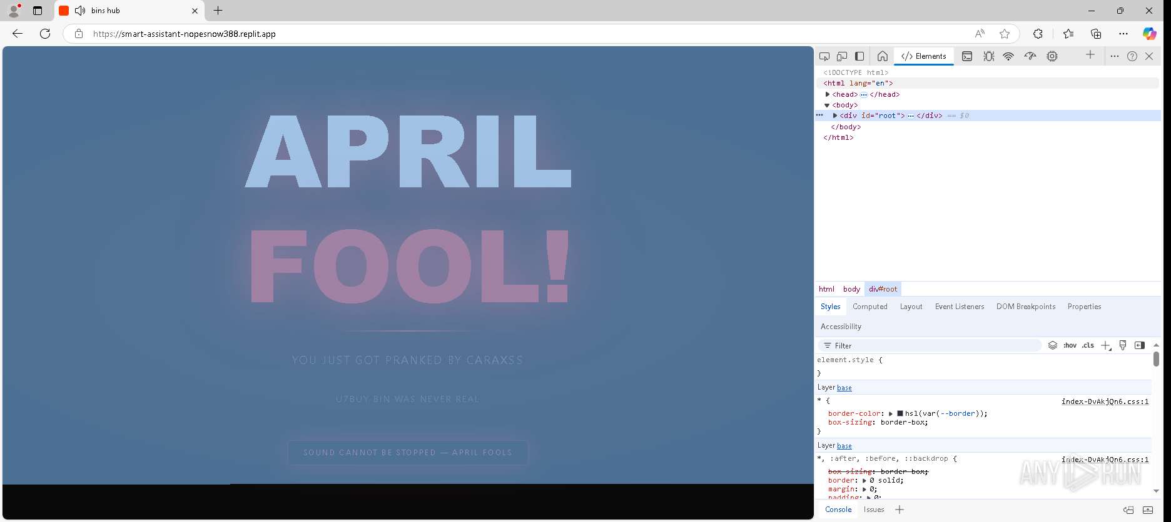Open DevTools customize ellipsis menu
The height and width of the screenshot is (522, 1171).
click(1114, 56)
